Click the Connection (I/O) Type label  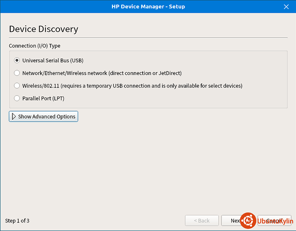point(35,46)
